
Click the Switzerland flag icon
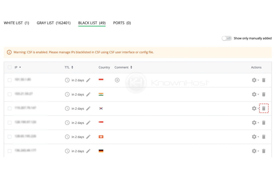(101, 137)
